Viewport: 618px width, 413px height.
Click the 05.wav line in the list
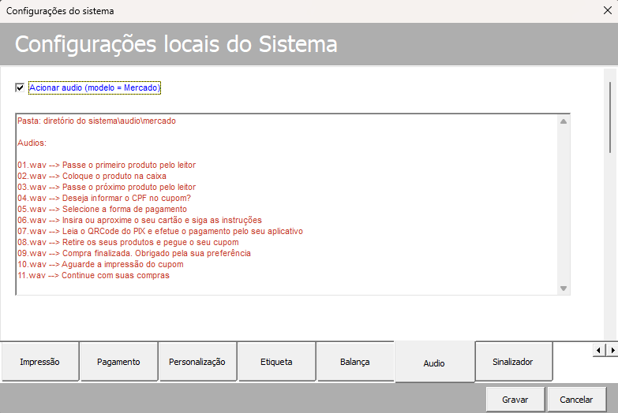(102, 209)
